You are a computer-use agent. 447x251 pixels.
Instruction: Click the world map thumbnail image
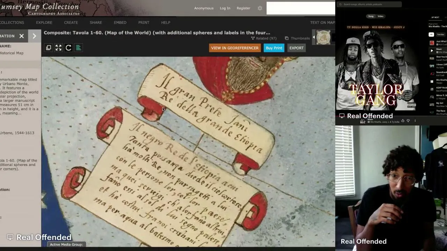323,38
